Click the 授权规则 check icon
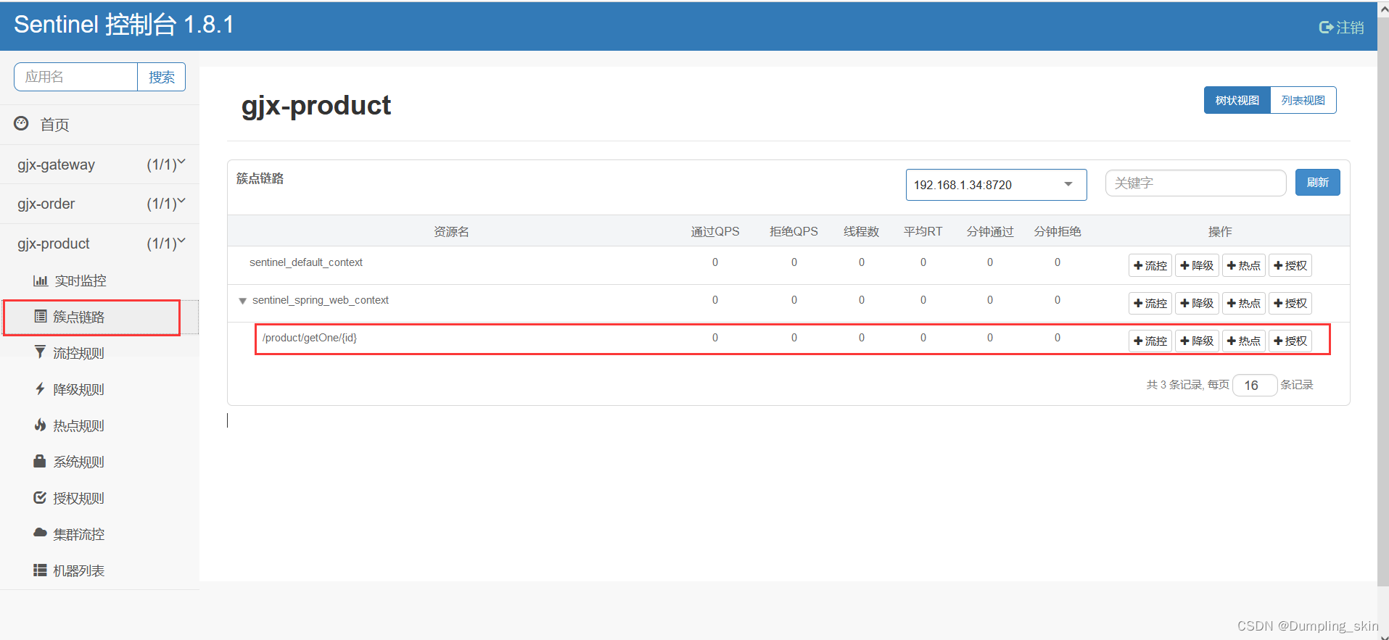This screenshot has height=640, width=1389. point(40,497)
